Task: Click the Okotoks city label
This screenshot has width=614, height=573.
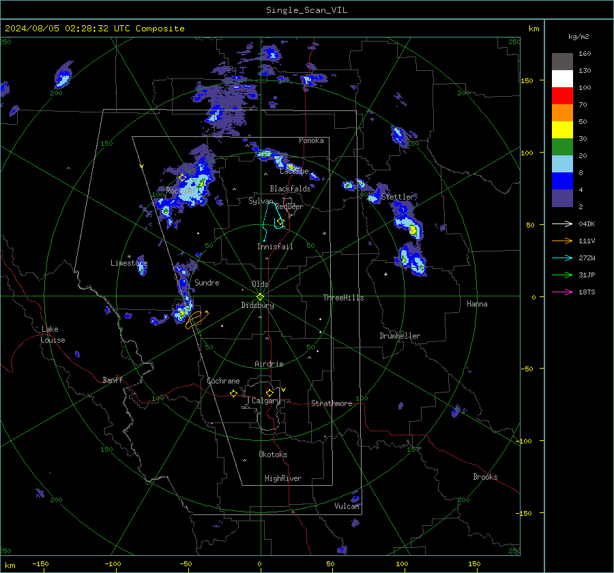Action: (x=273, y=454)
